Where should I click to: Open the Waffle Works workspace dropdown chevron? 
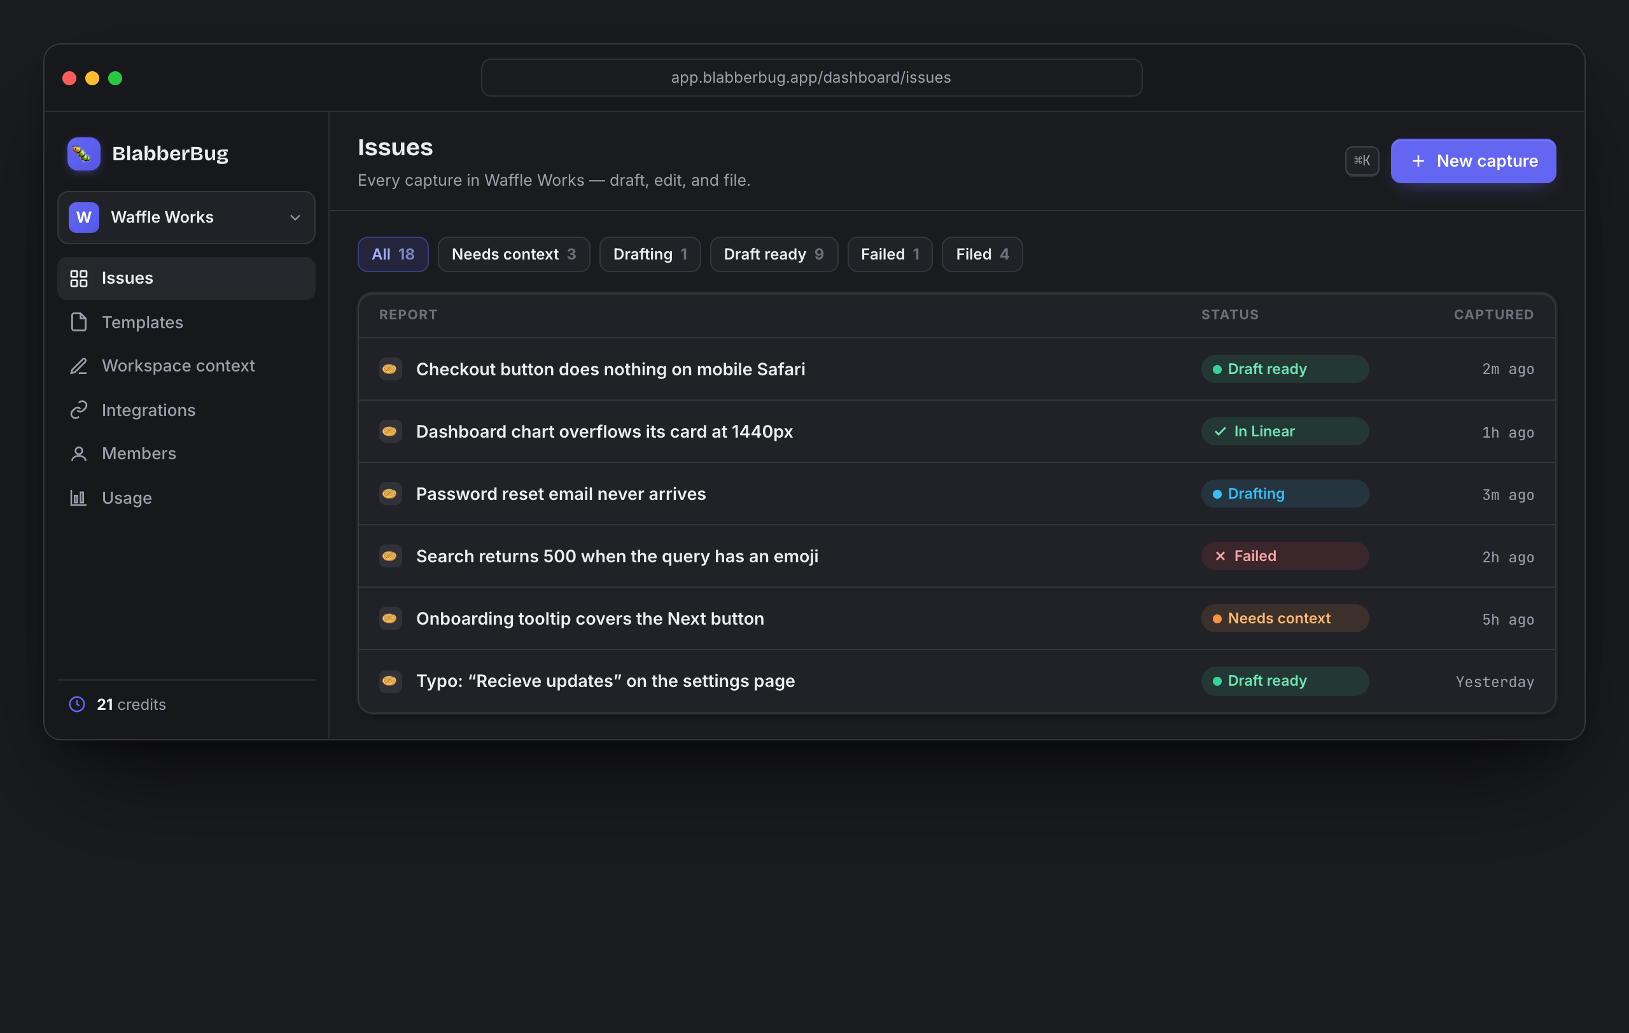point(295,217)
